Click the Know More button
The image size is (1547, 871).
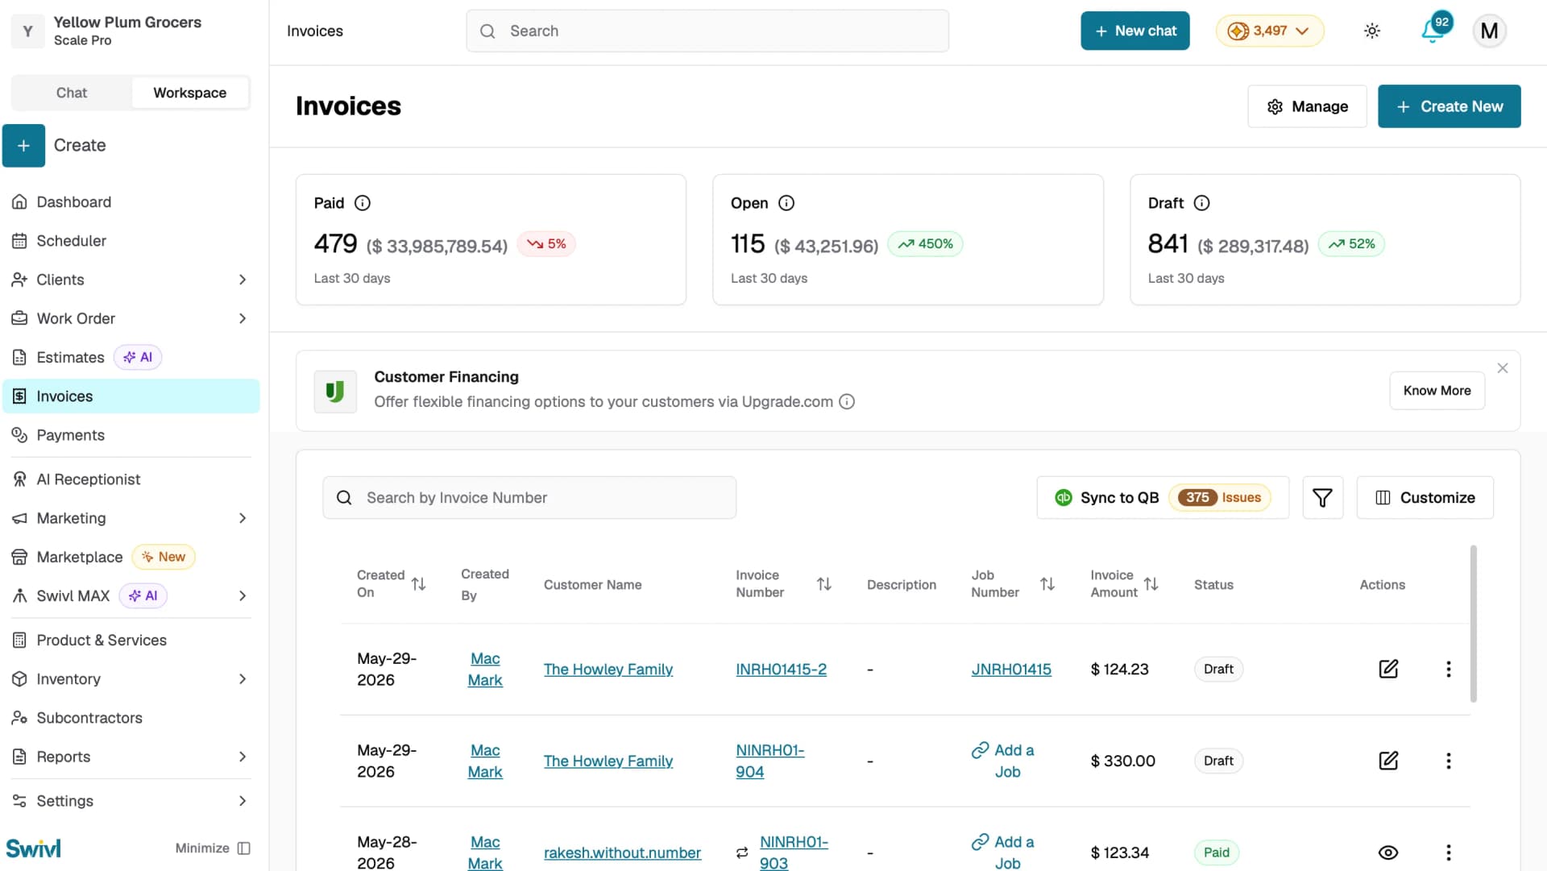coord(1437,391)
